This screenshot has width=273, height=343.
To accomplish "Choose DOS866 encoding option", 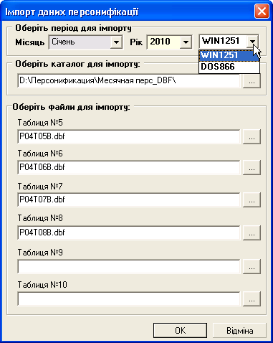I will click(229, 67).
